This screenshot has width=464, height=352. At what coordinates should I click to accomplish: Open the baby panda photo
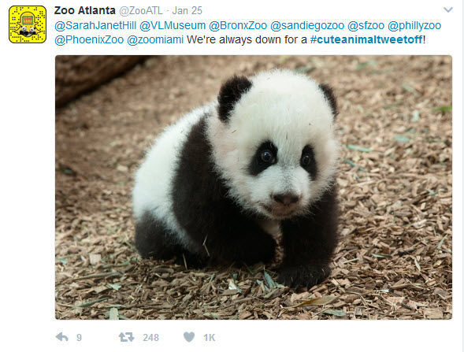point(254,187)
